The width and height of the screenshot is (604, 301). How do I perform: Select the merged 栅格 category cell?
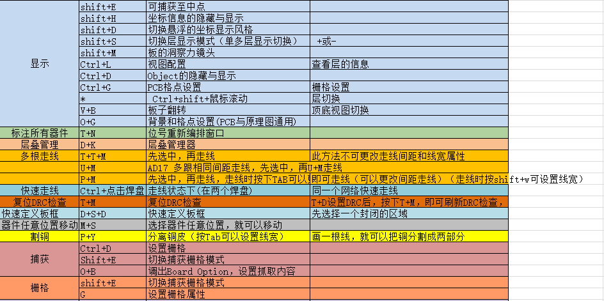coord(39,288)
